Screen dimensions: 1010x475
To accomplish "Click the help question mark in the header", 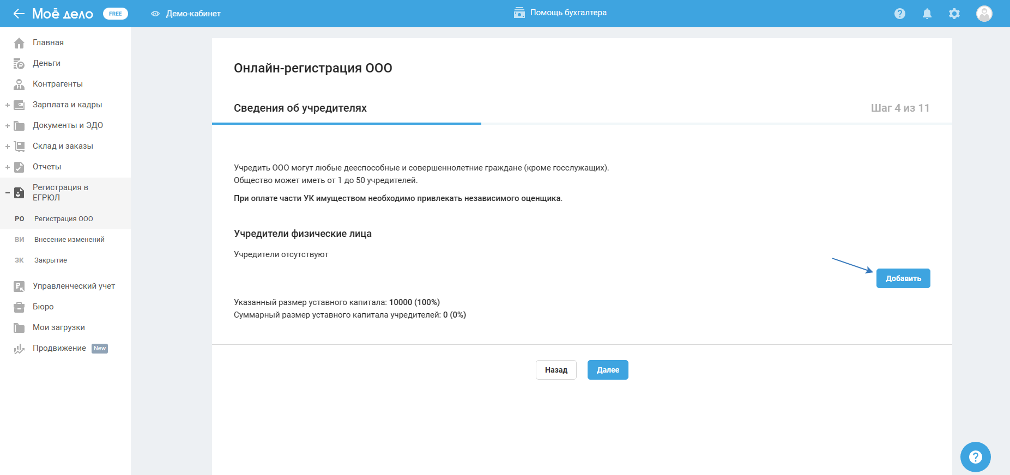I will coord(900,14).
